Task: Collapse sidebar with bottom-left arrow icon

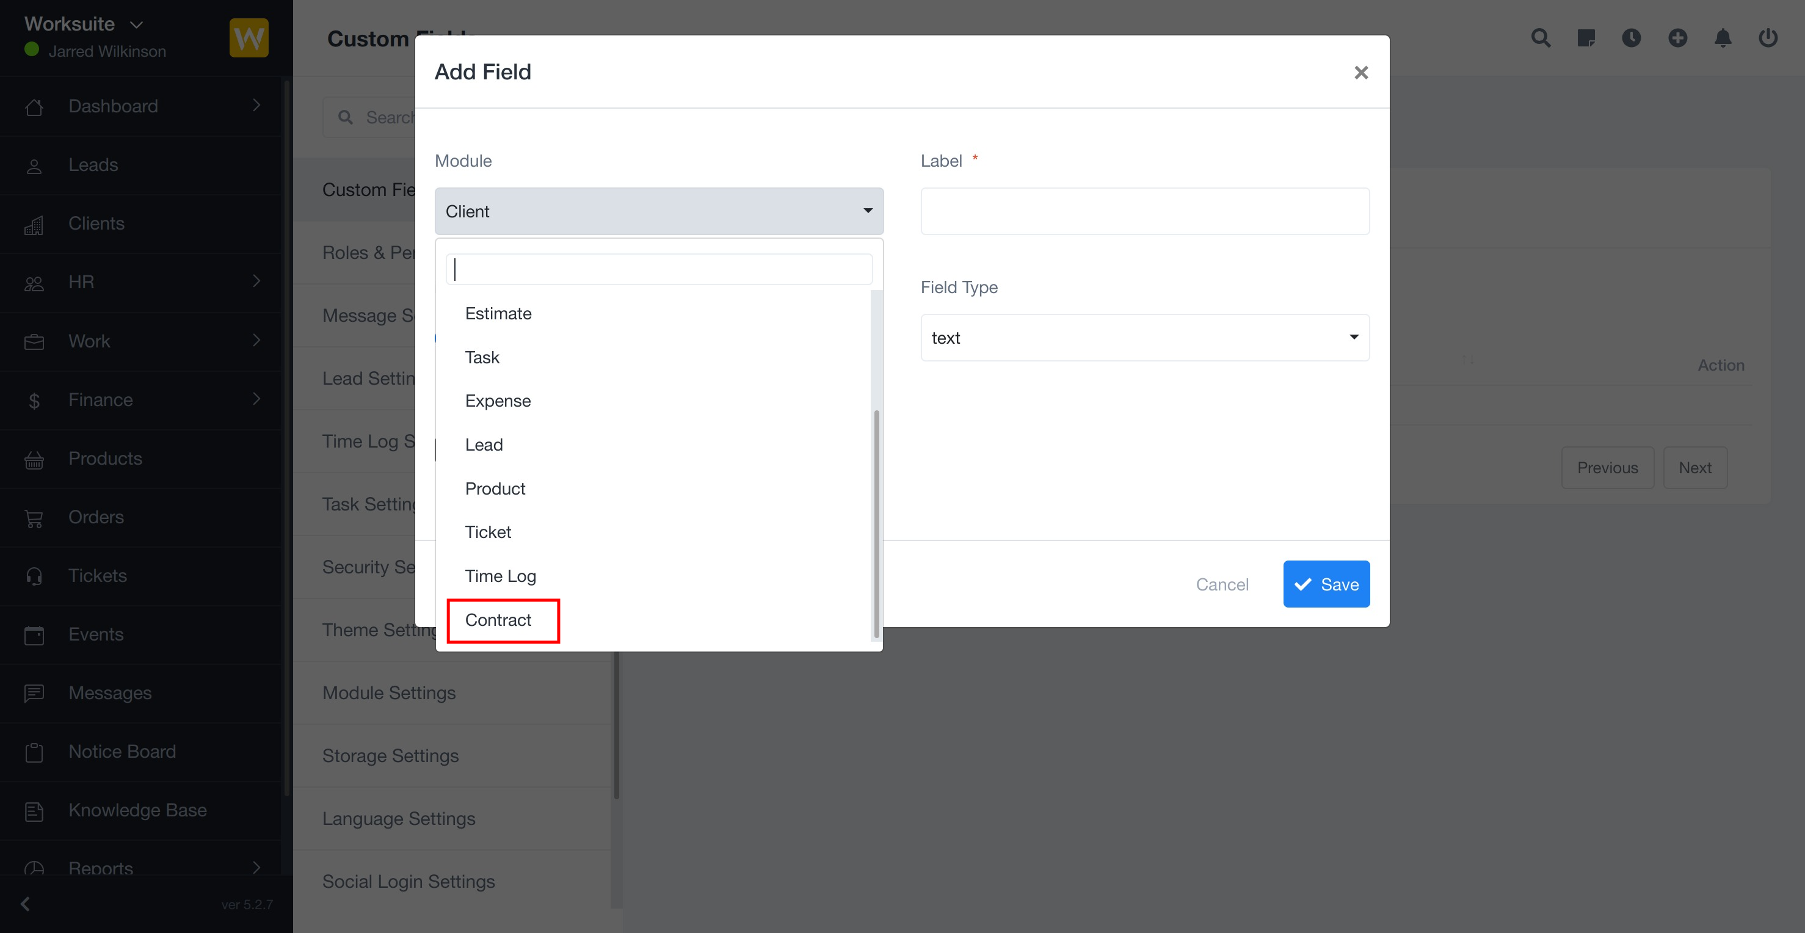Action: click(26, 904)
